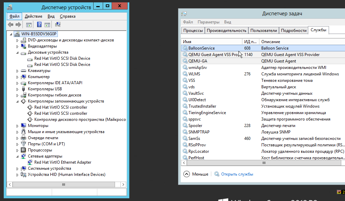The height and width of the screenshot is (201, 345).
Task: Click the gear icon beside WLMS
Action: tap(185, 74)
